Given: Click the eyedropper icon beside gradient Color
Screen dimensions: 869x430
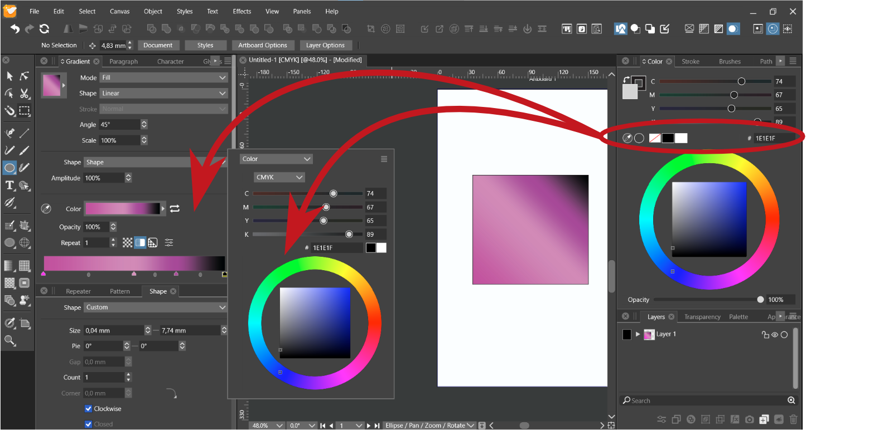Looking at the screenshot, I should (x=46, y=209).
